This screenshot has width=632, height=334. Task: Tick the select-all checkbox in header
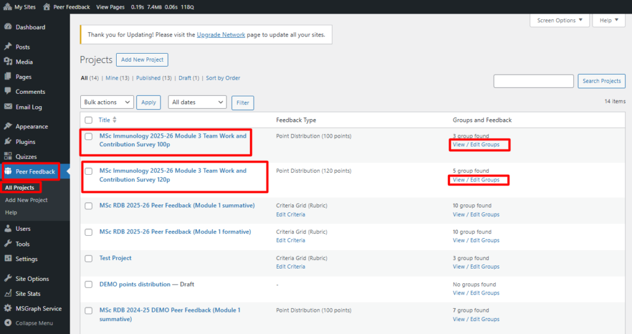(89, 120)
